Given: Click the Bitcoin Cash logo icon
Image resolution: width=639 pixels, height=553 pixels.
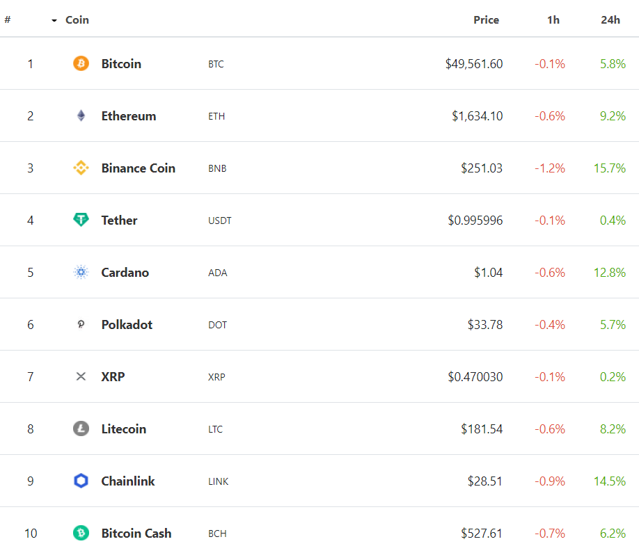Looking at the screenshot, I should pos(81,534).
